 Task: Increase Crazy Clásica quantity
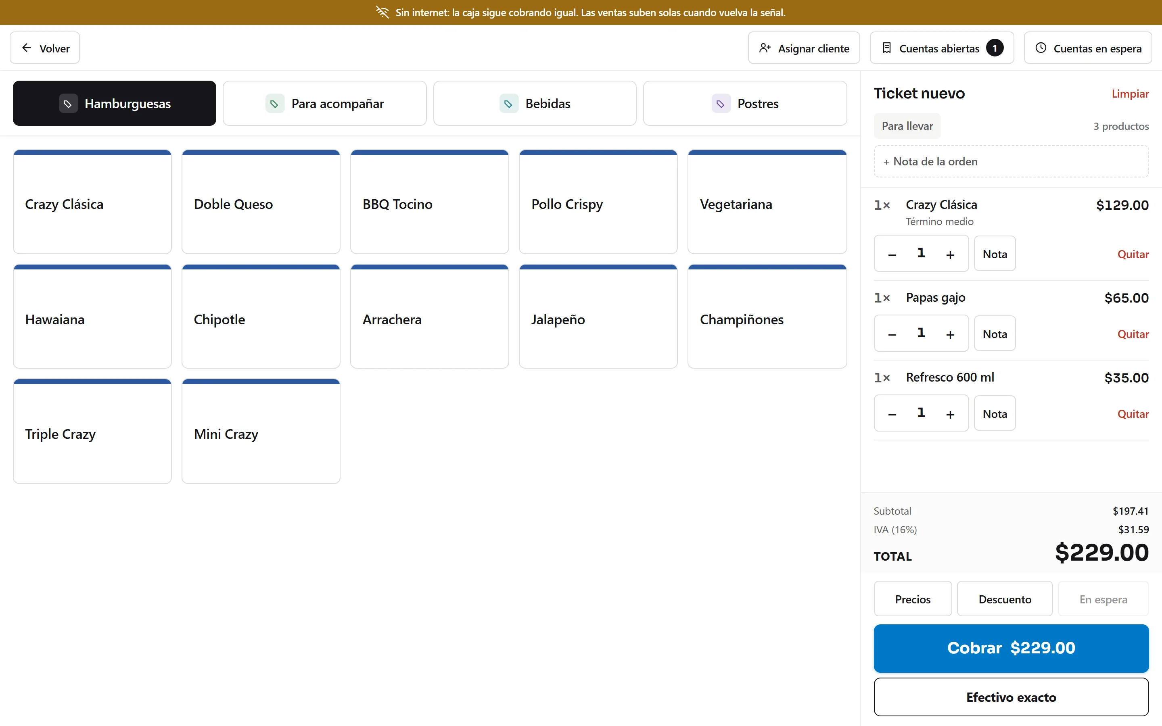pyautogui.click(x=950, y=254)
